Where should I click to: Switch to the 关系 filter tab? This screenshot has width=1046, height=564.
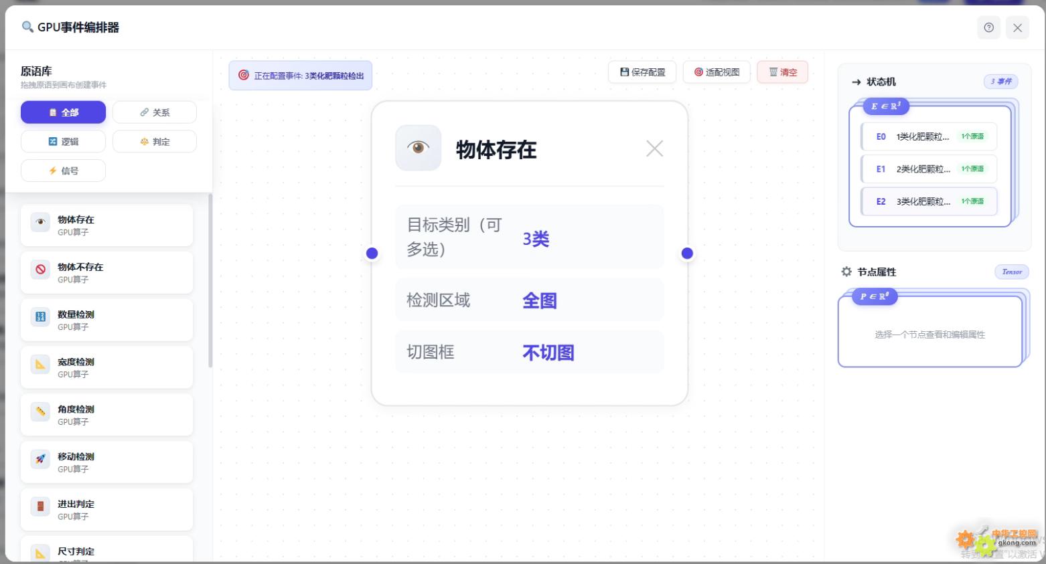155,112
